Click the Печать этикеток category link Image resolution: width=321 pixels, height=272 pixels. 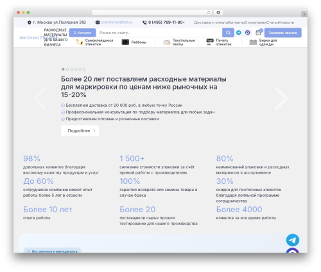[x=223, y=42]
